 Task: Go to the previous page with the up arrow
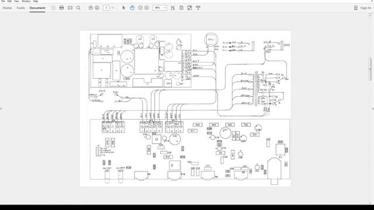91,8
